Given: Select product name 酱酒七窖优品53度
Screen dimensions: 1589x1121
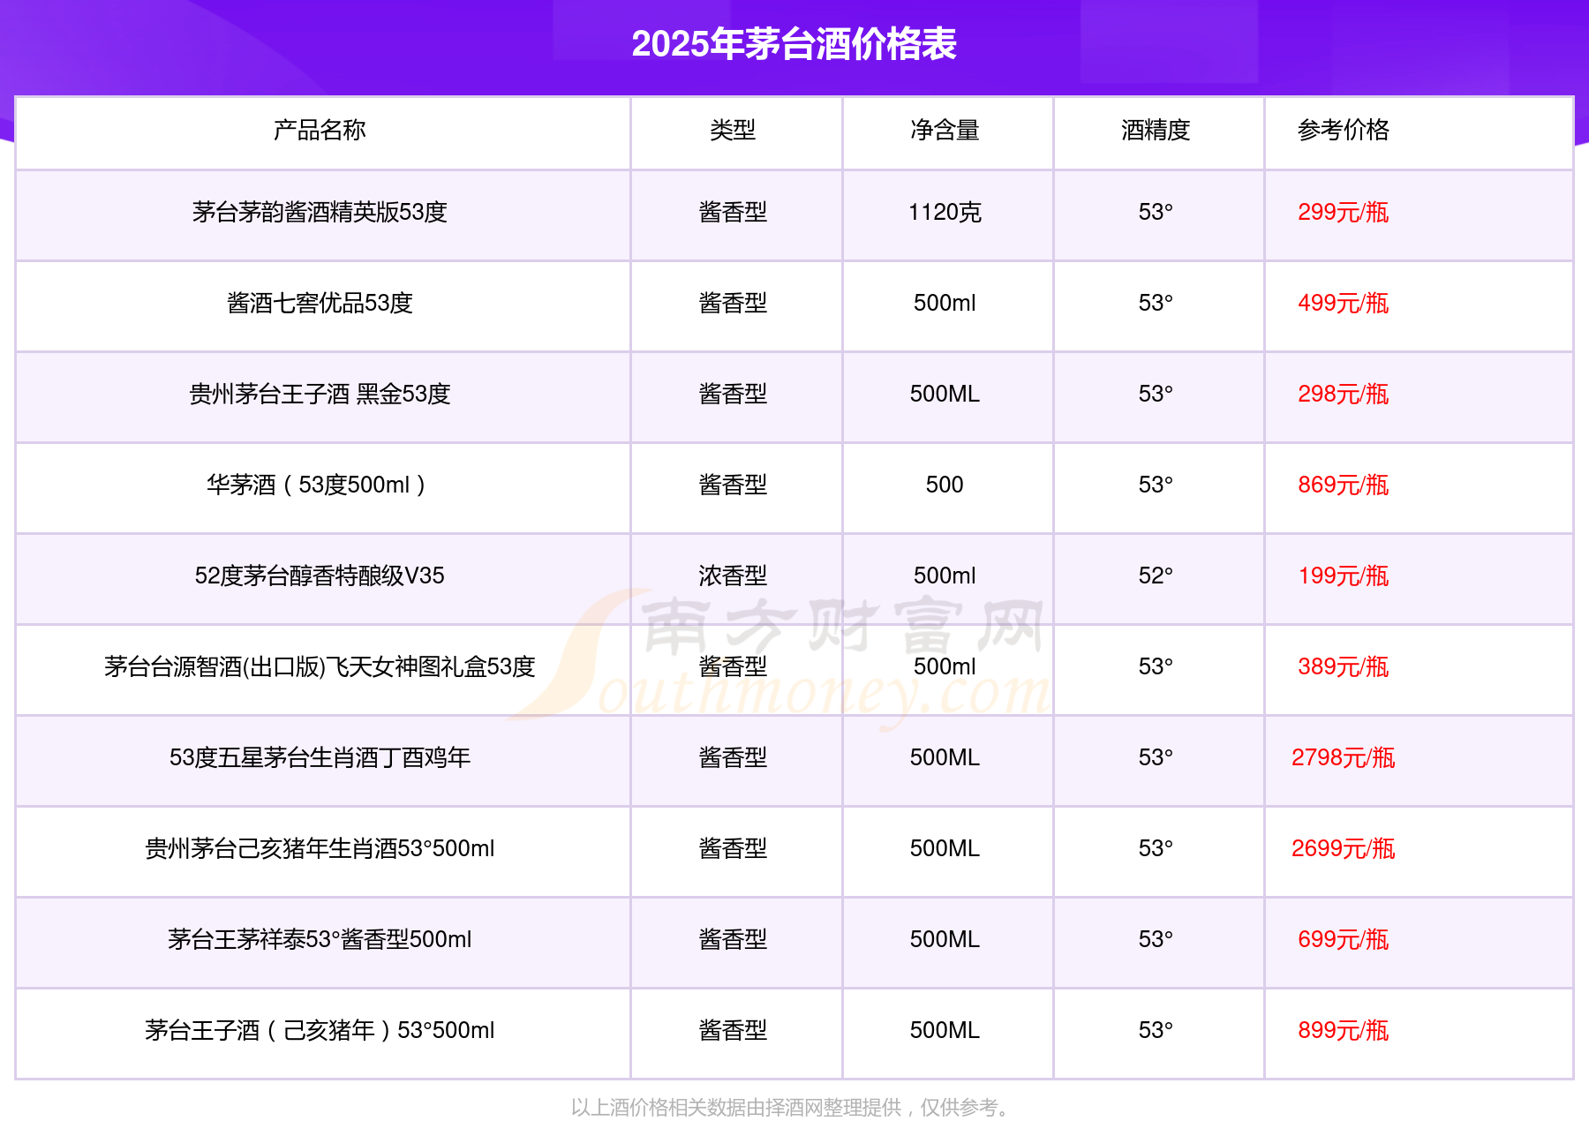Looking at the screenshot, I should (x=320, y=304).
